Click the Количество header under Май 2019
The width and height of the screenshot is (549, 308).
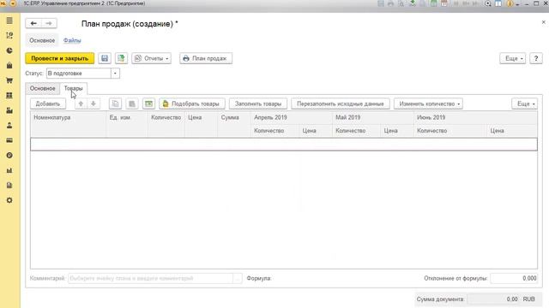click(x=357, y=131)
